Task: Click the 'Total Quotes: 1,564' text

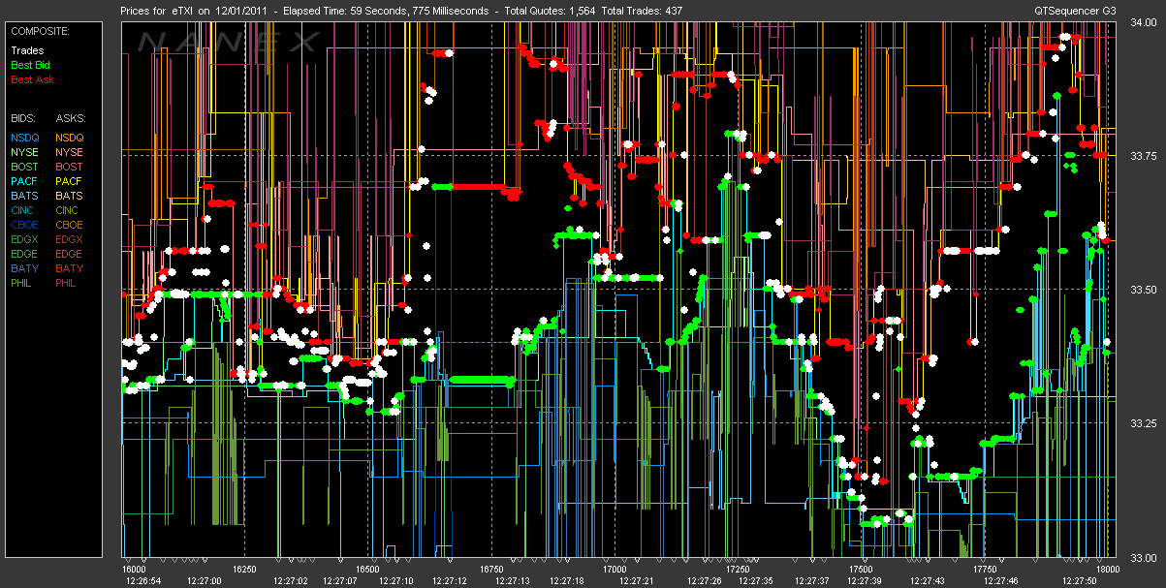Action: [x=551, y=10]
